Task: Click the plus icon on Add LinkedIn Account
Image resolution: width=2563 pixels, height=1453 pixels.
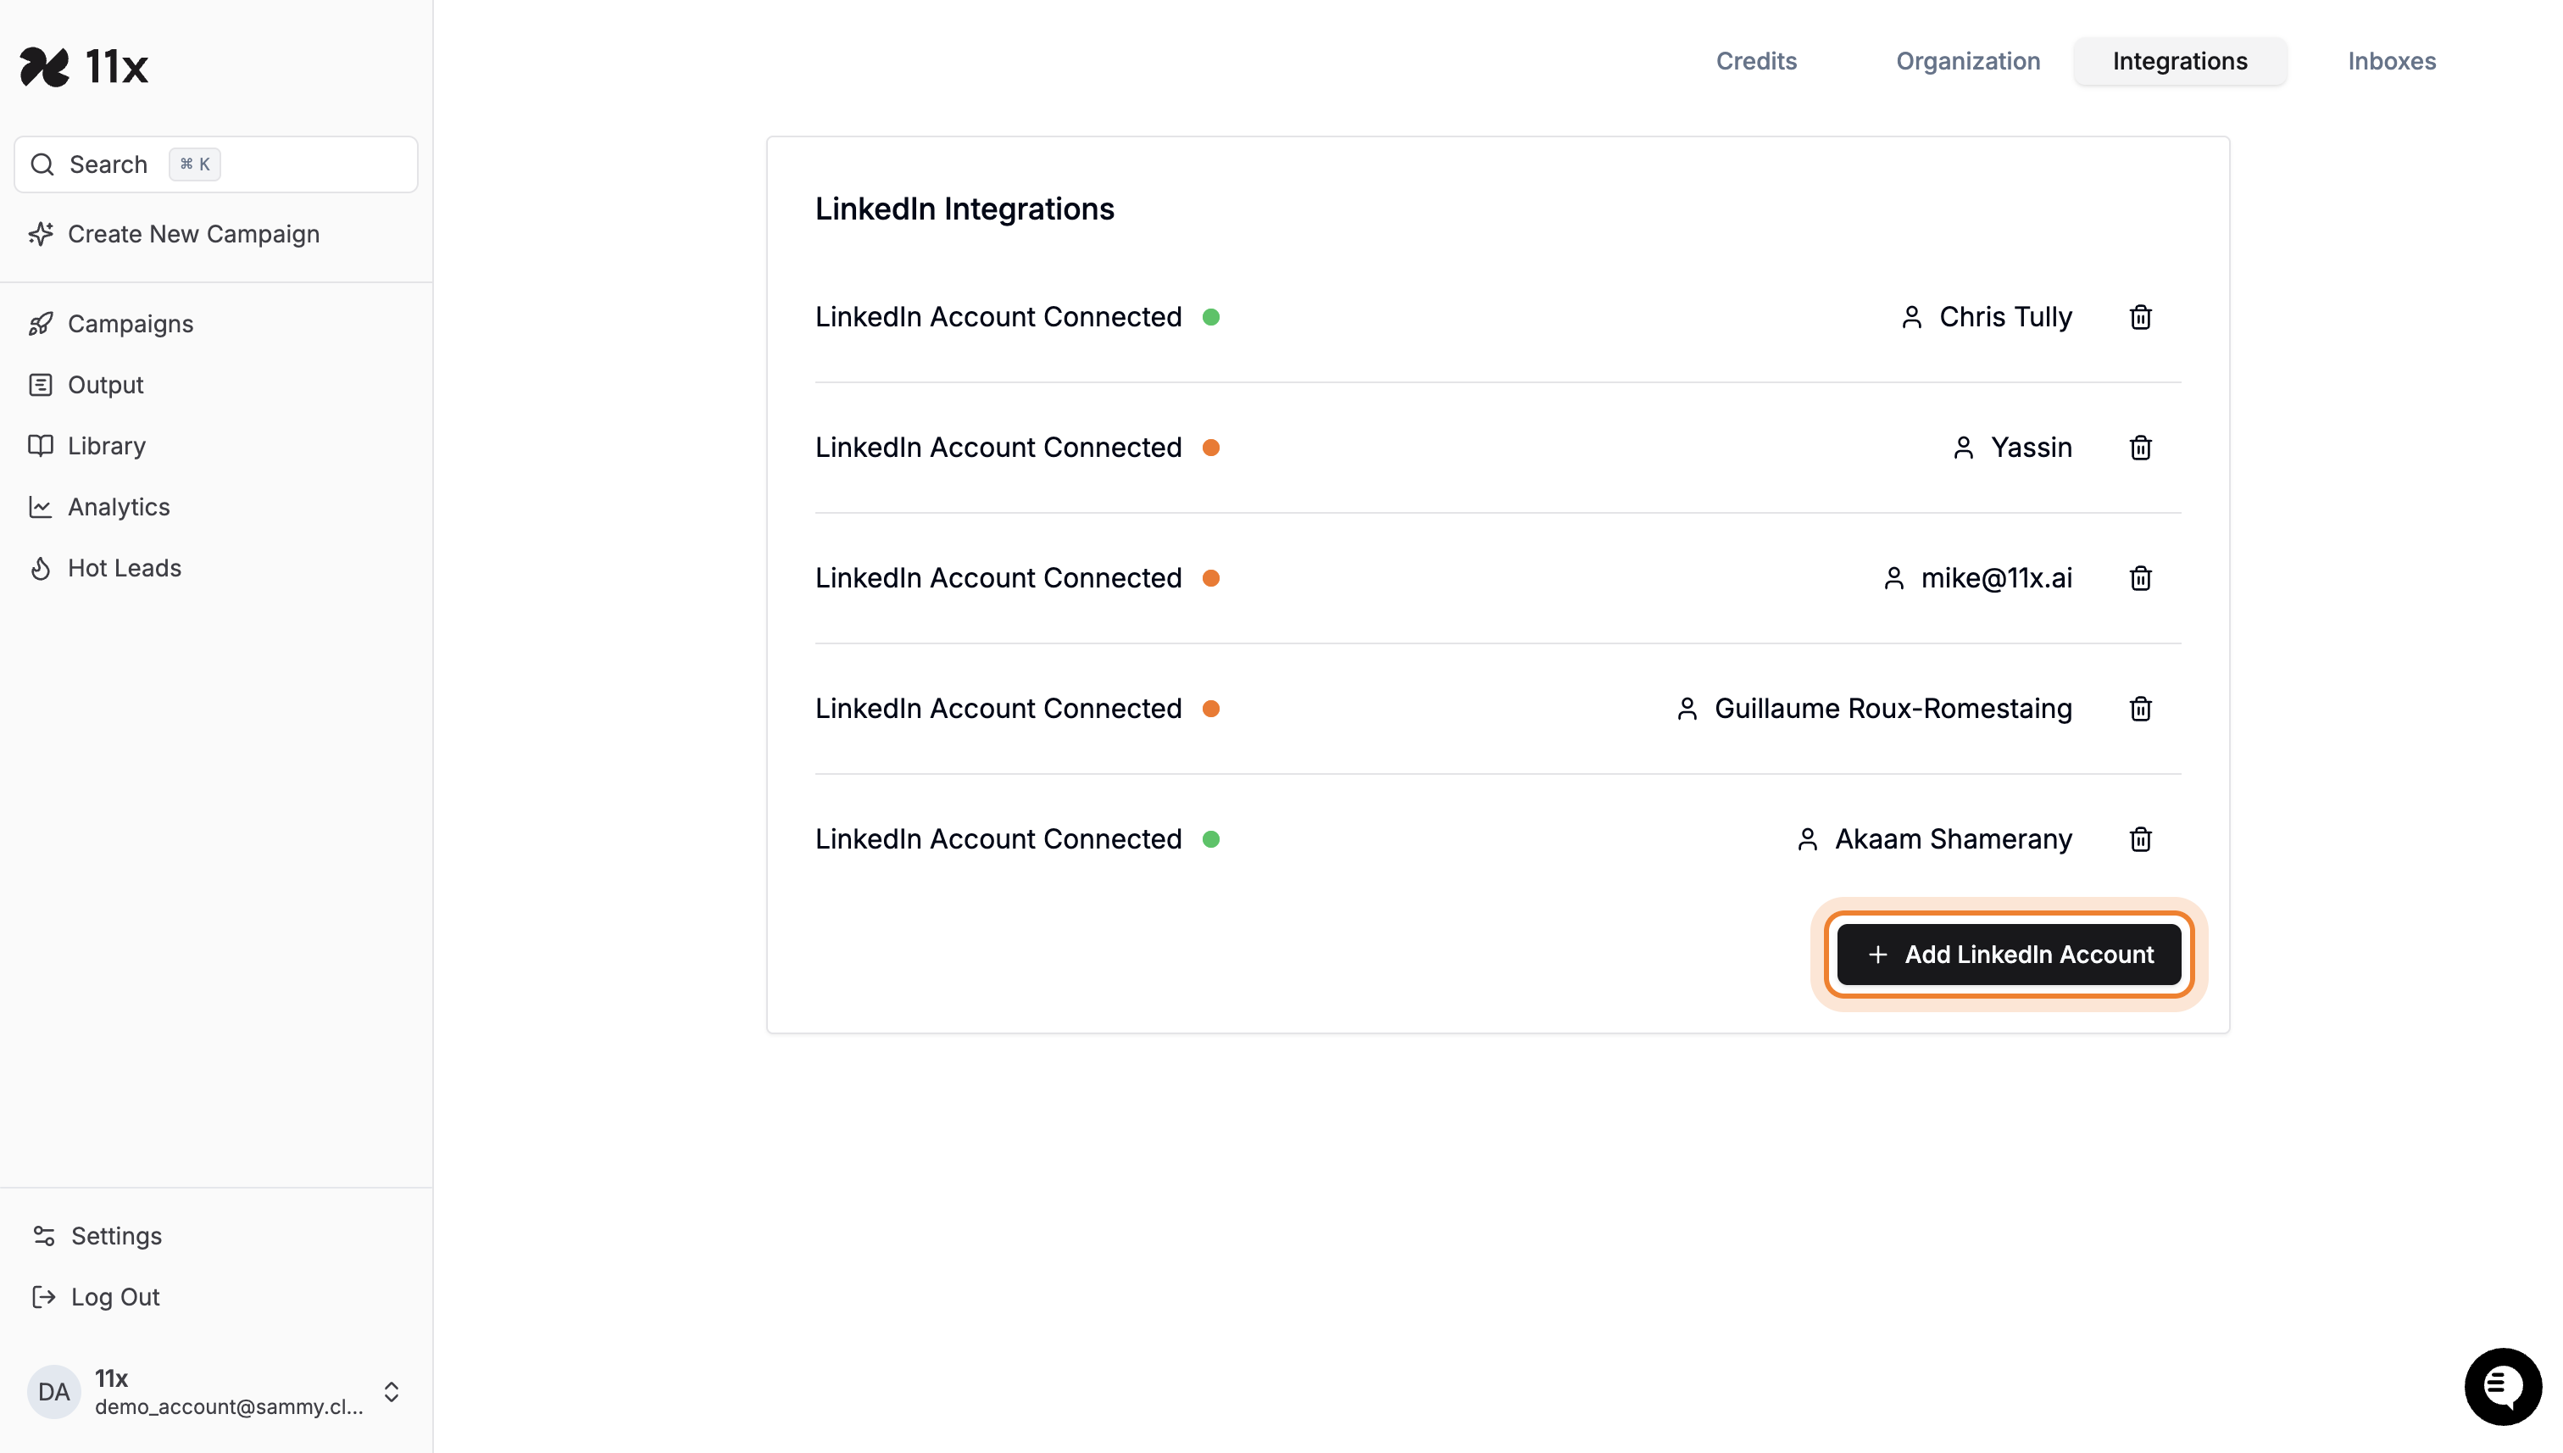Action: pos(1877,954)
